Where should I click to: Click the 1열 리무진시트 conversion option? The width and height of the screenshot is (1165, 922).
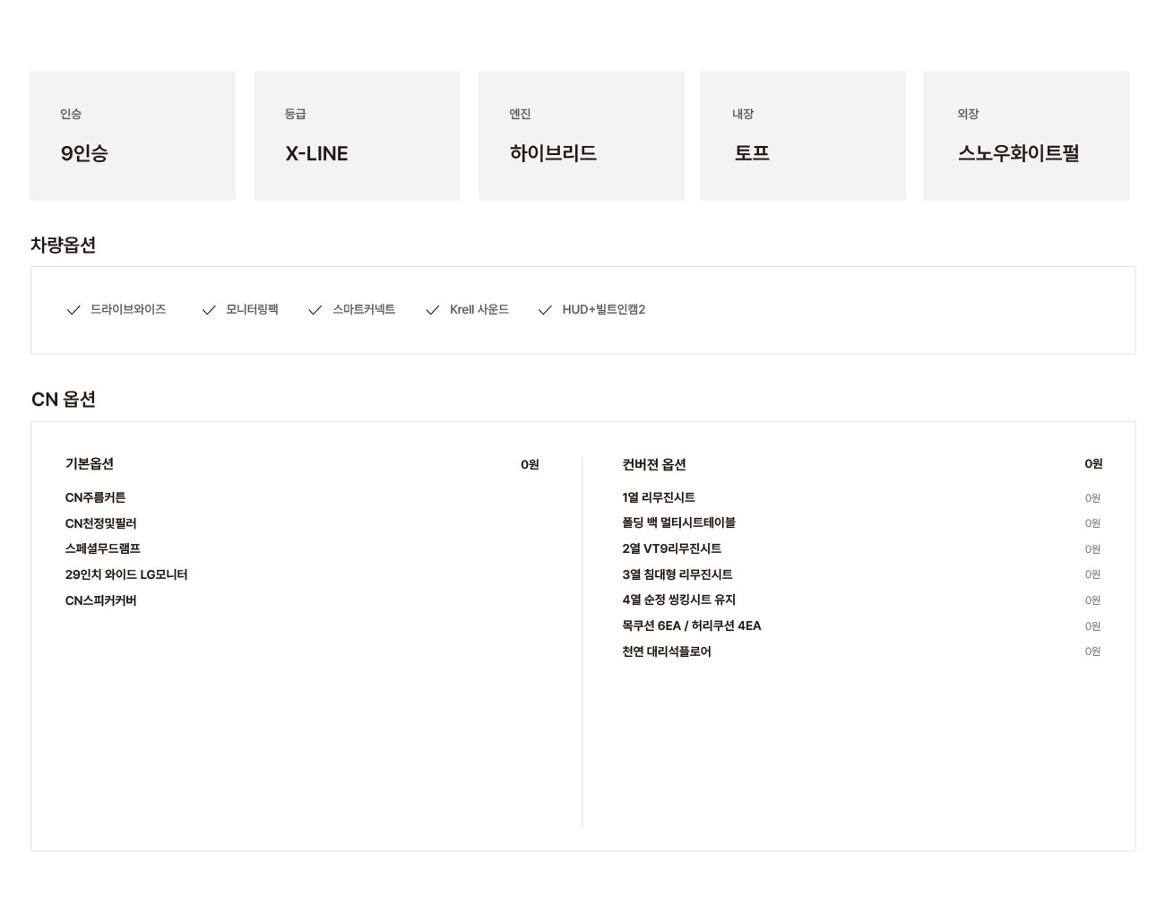coord(659,497)
